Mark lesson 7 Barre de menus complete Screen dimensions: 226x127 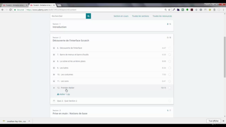tap(169, 55)
